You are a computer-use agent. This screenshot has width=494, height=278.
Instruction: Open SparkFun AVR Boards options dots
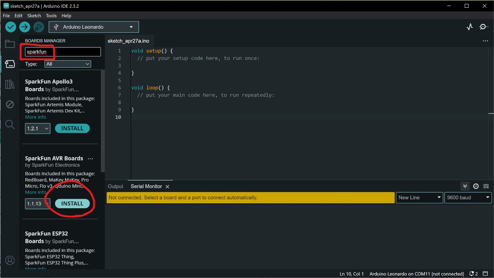(90, 159)
